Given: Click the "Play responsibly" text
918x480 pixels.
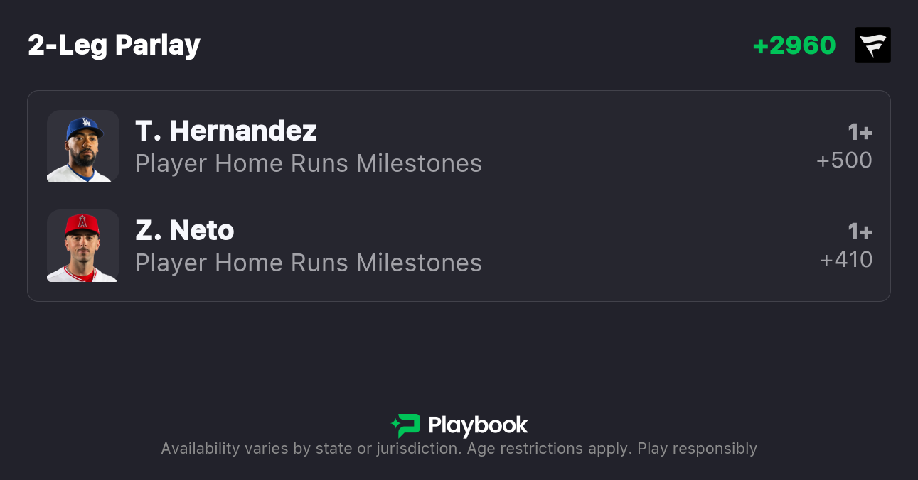Looking at the screenshot, I should click(697, 449).
